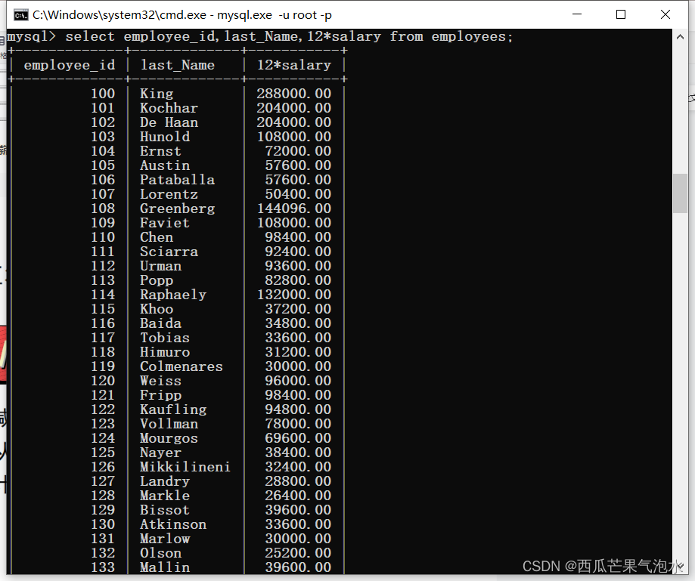Screen dimensions: 695x581
Task: Click last name Raphaely
Action: pyautogui.click(x=173, y=295)
